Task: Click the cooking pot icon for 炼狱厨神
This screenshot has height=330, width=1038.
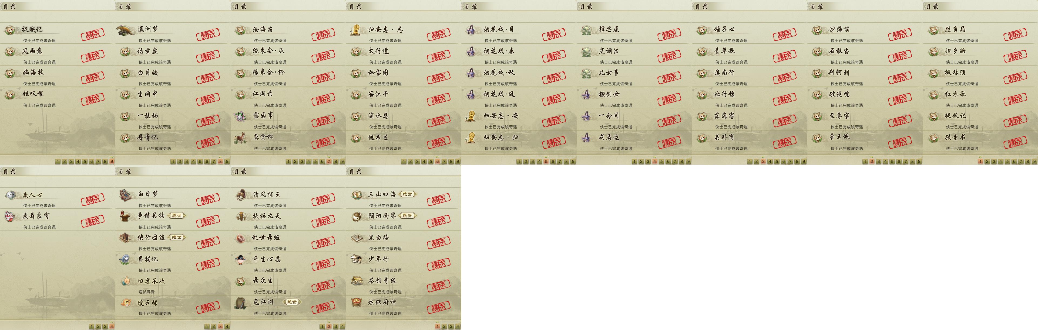Action: click(356, 302)
